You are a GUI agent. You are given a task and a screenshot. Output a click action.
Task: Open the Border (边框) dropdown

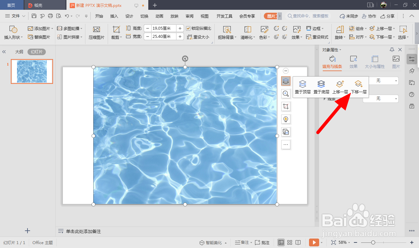(315, 29)
